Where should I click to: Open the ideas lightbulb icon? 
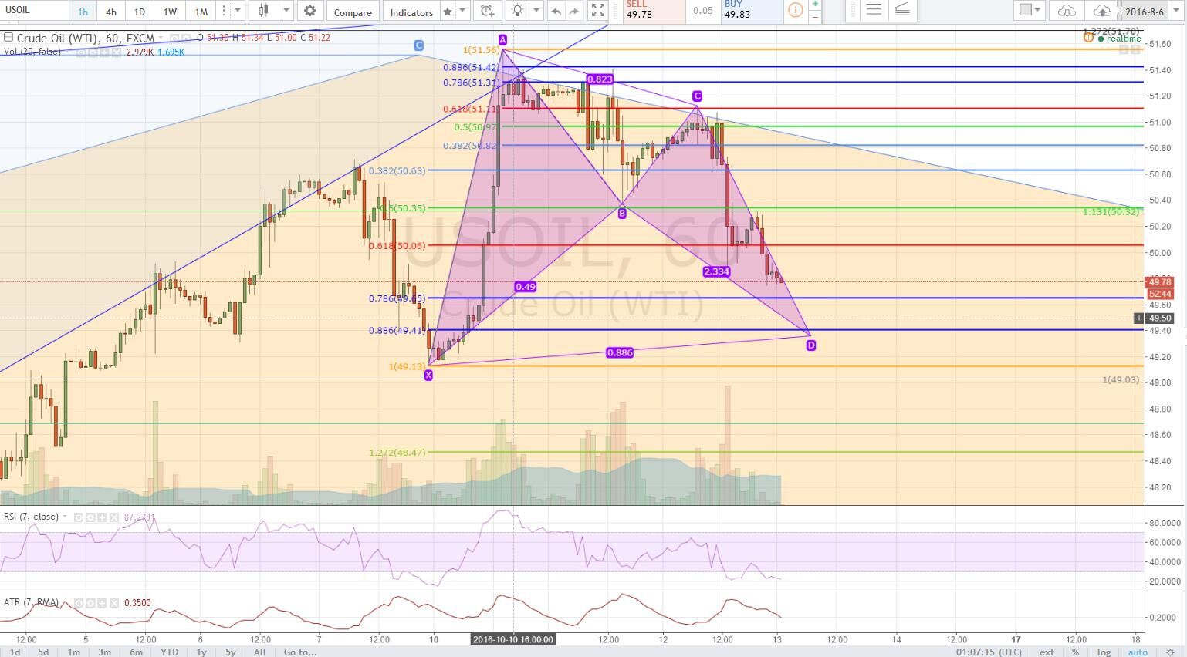[517, 12]
